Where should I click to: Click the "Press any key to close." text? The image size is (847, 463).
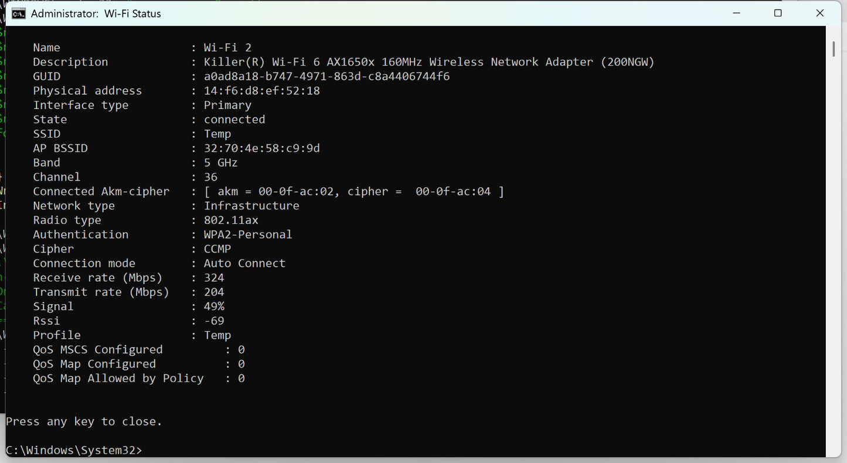[x=84, y=421]
